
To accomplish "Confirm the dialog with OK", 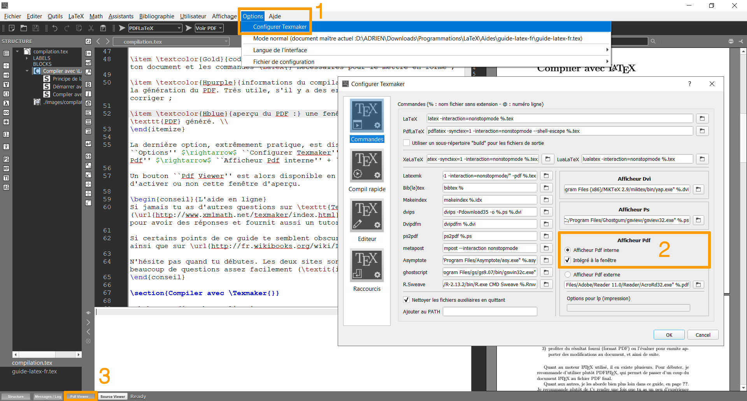I will click(x=669, y=335).
